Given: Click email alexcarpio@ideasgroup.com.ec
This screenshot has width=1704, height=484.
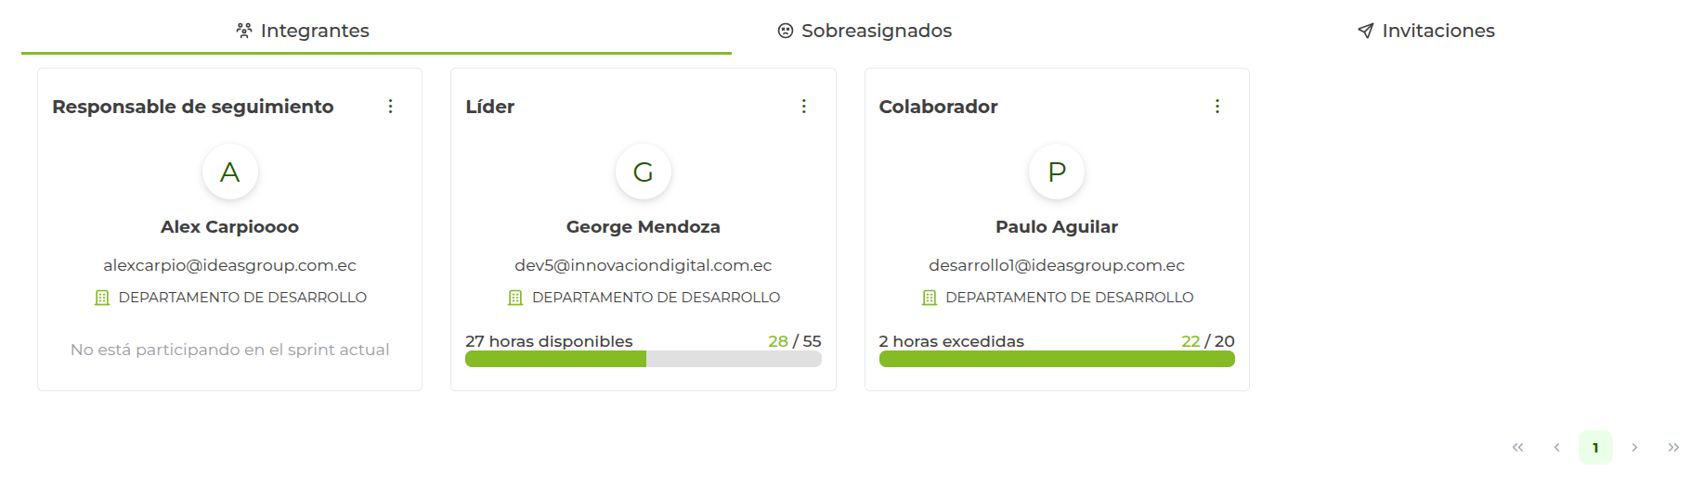Looking at the screenshot, I should [x=229, y=265].
